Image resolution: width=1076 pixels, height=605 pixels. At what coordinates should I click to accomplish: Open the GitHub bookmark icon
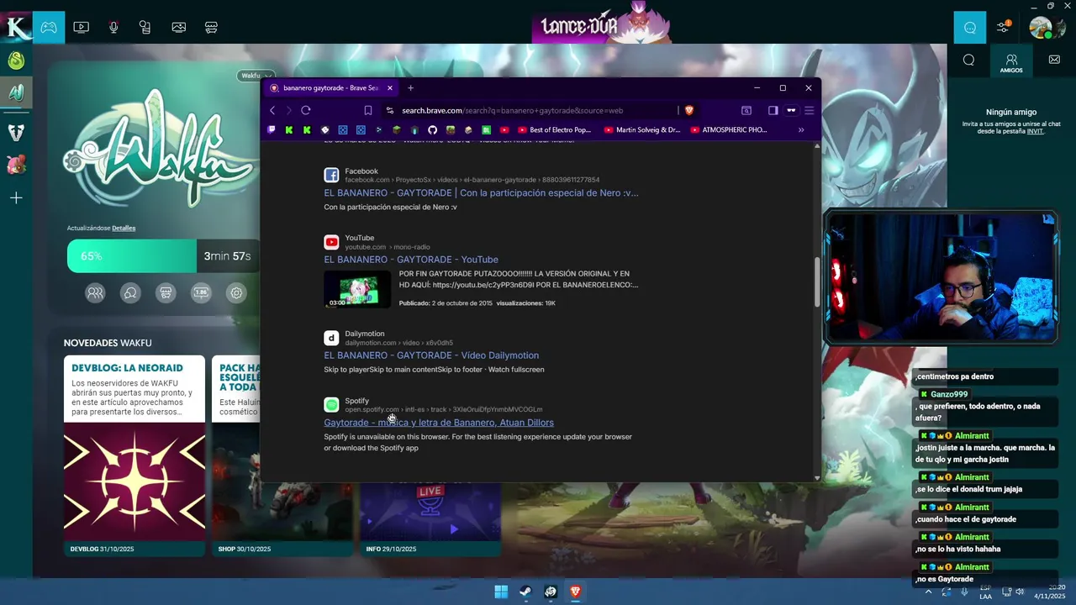432,130
